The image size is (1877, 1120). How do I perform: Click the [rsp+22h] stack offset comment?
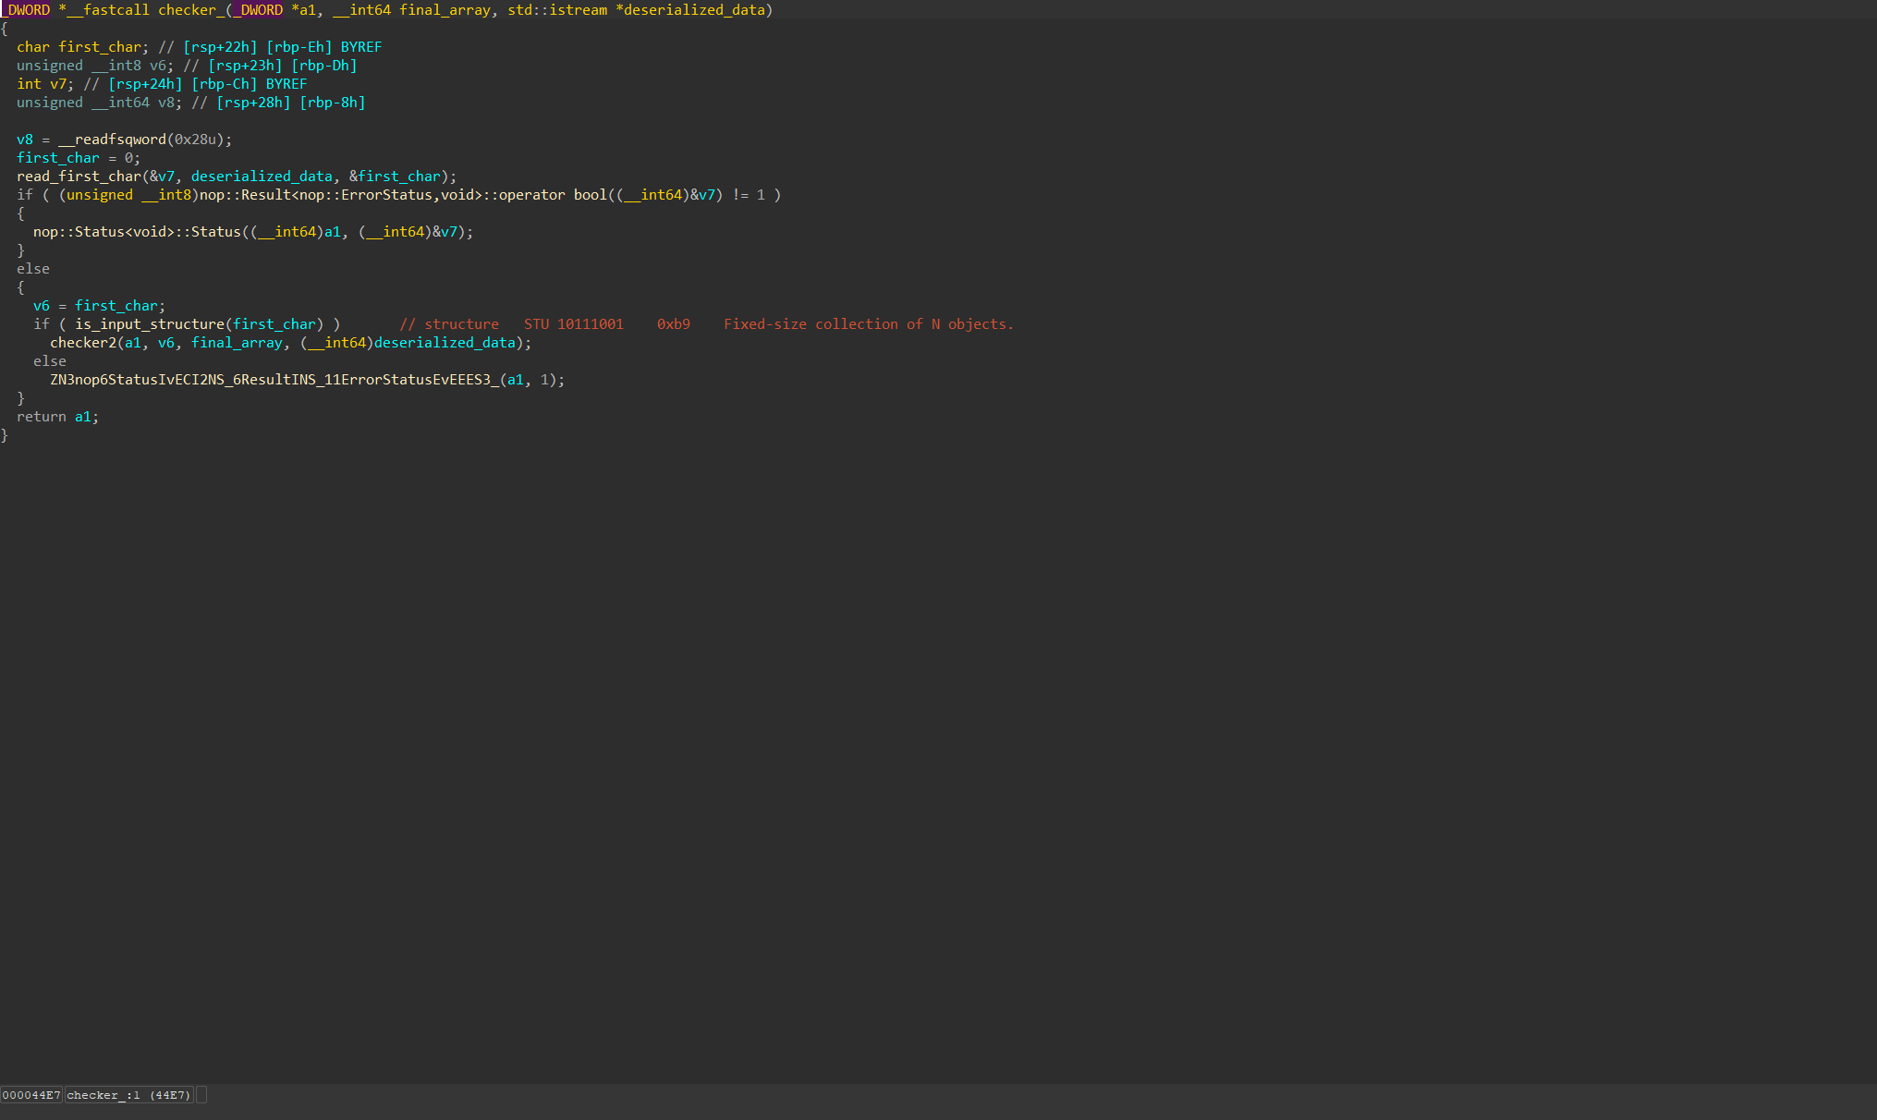220,47
